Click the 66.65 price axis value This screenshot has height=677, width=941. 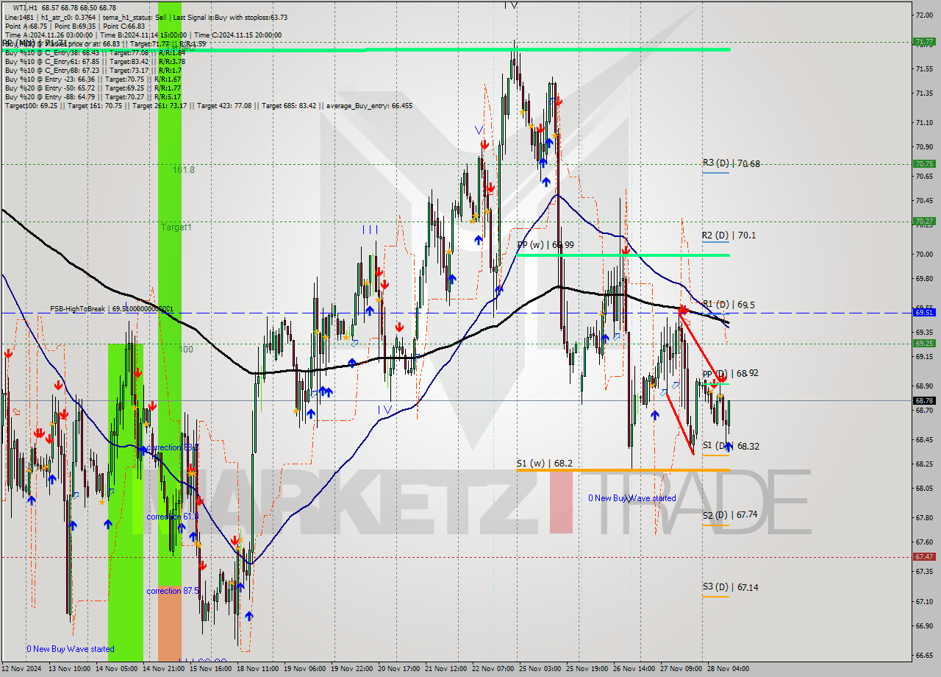click(924, 655)
